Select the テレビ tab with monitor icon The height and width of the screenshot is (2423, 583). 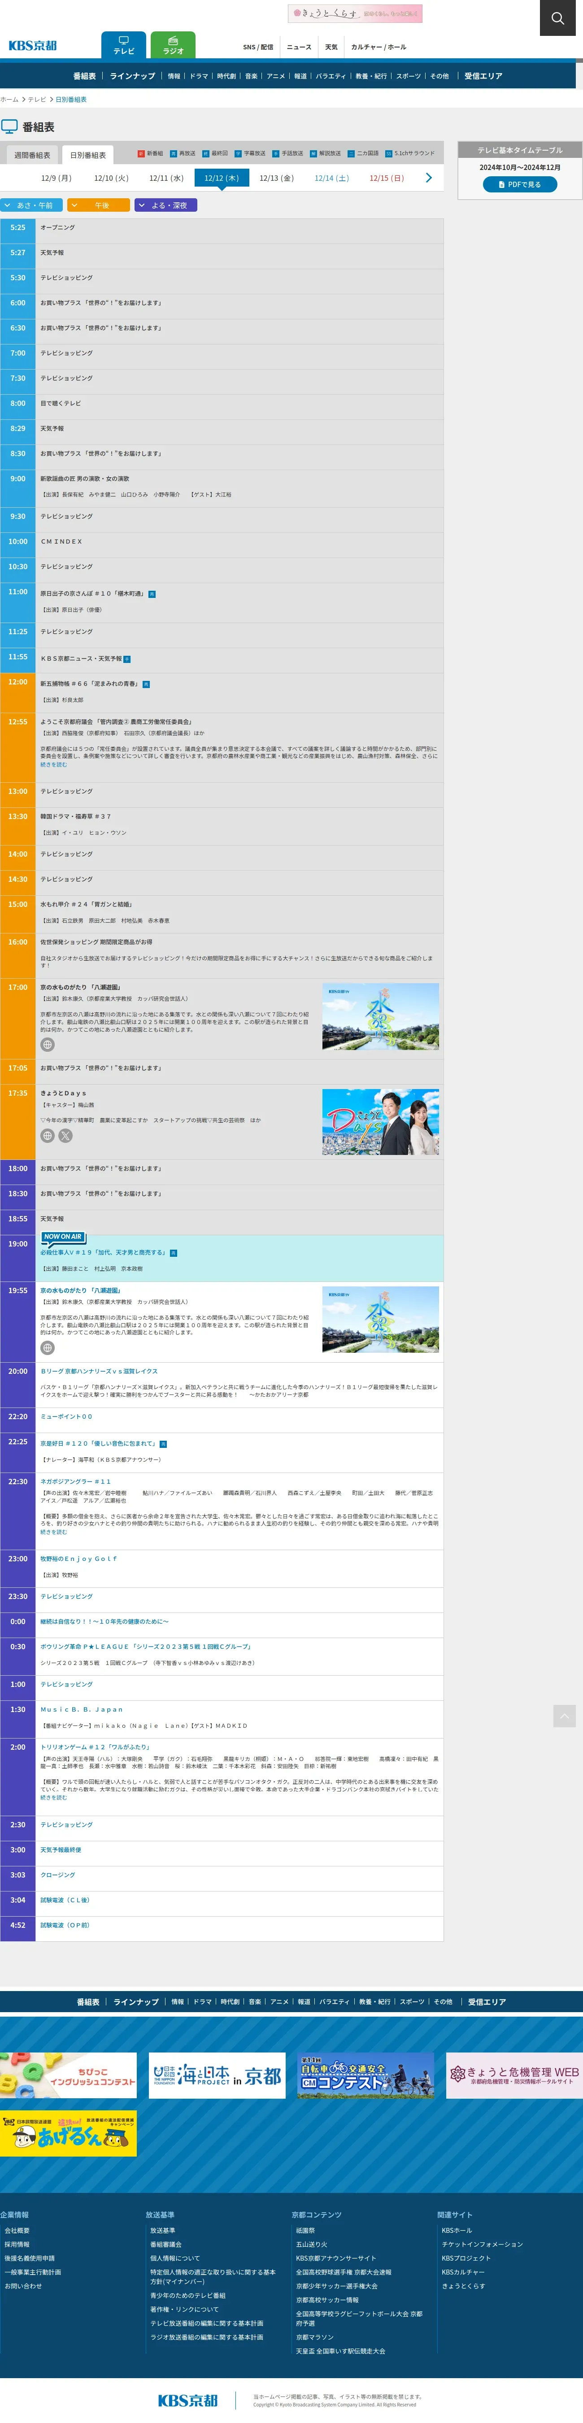[123, 45]
